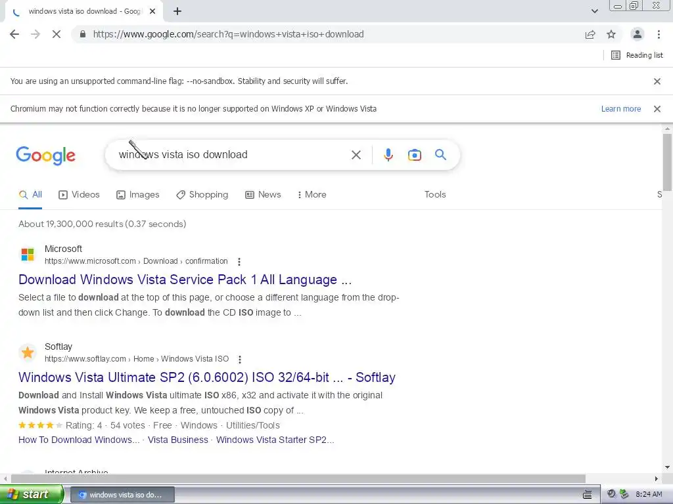Select the All results tab
Screen dimensions: 673x504
[x=30, y=194]
